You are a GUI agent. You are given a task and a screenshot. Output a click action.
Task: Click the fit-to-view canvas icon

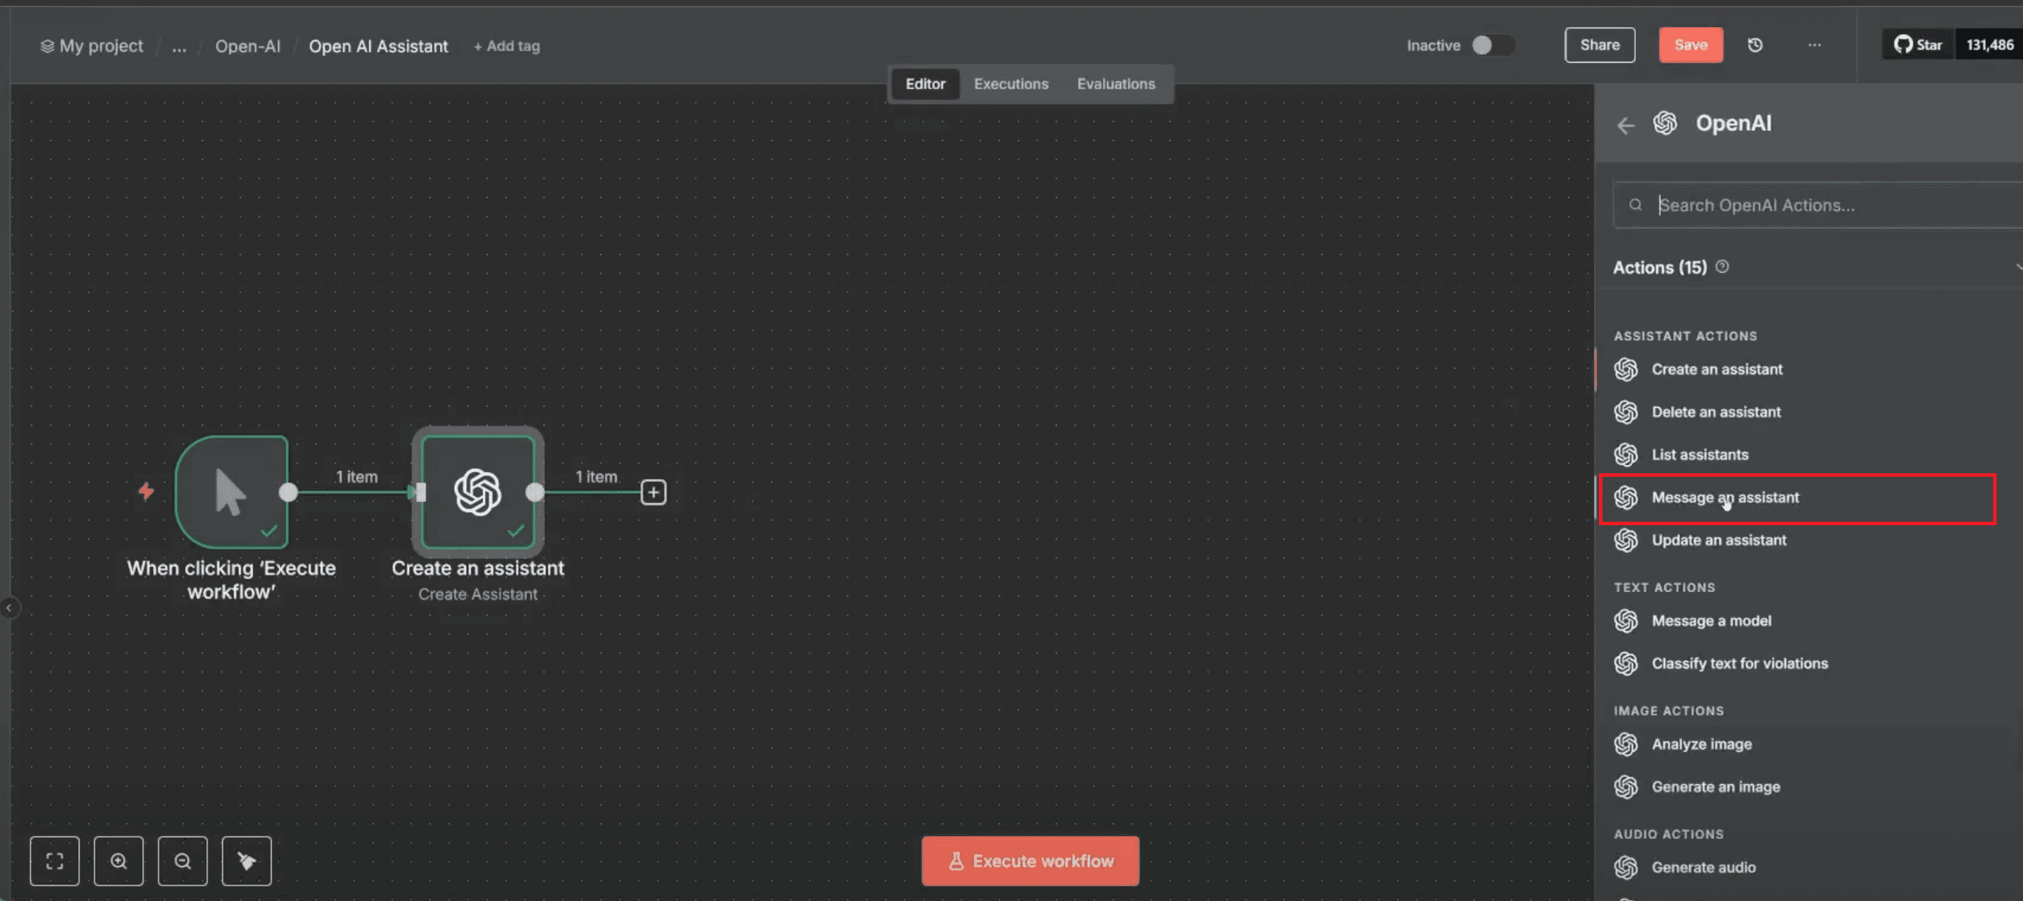(54, 861)
